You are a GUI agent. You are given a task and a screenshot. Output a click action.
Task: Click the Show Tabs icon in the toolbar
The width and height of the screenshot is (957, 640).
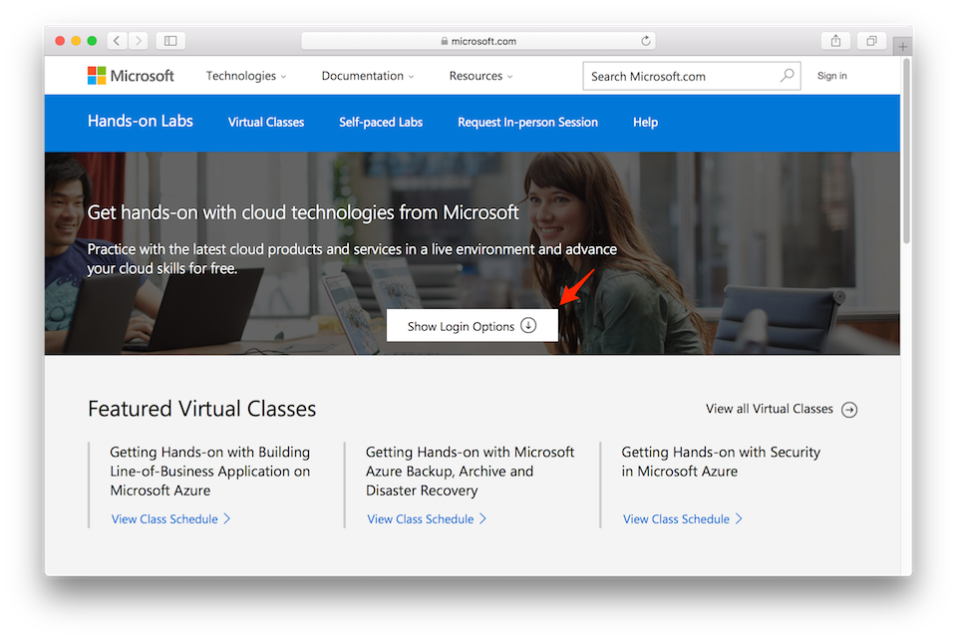[x=873, y=40]
